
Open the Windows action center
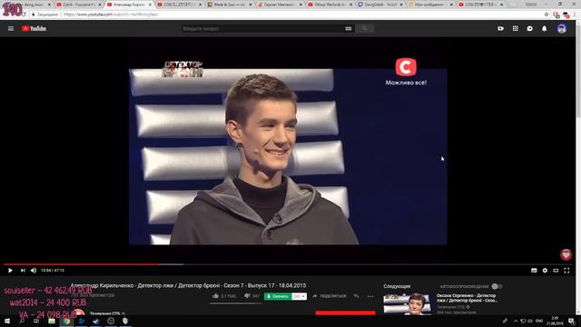pyautogui.click(x=571, y=321)
